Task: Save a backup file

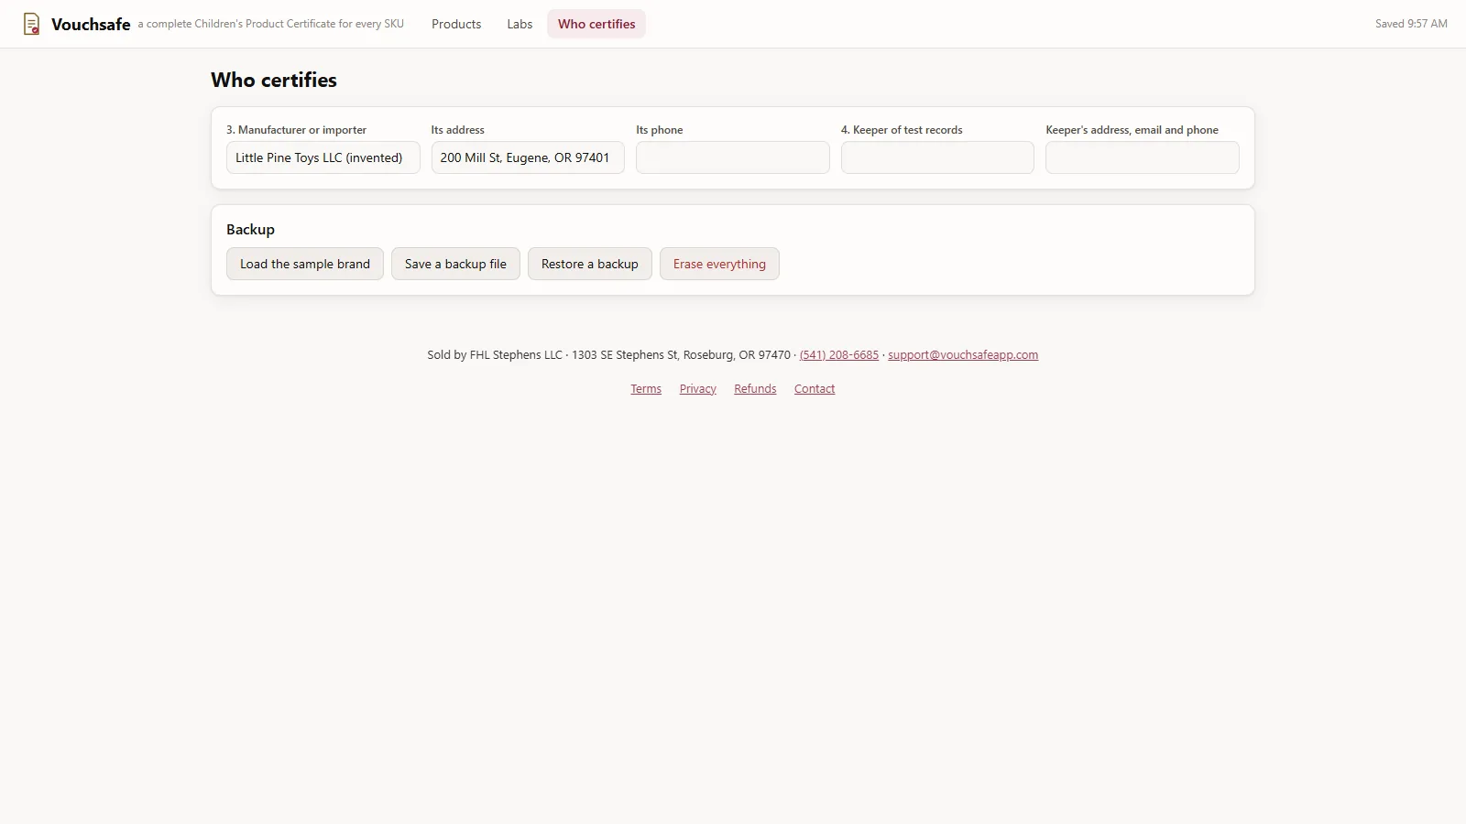Action: 455,264
